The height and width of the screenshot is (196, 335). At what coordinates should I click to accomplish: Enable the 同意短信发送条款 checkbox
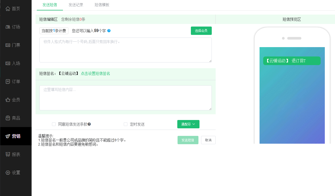54,124
